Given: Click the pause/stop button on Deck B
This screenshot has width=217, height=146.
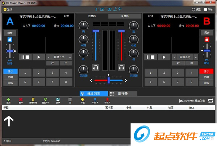Looking at the screenshot, I should (150, 57).
